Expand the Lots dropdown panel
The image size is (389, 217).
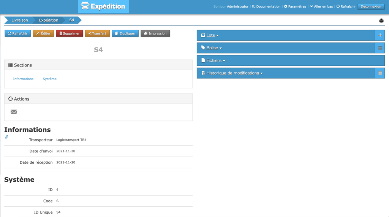212,35
